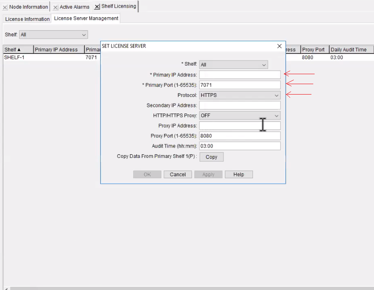Expand the HTTP/HTTPS Proxy dropdown
The width and height of the screenshot is (374, 290).
(x=240, y=115)
